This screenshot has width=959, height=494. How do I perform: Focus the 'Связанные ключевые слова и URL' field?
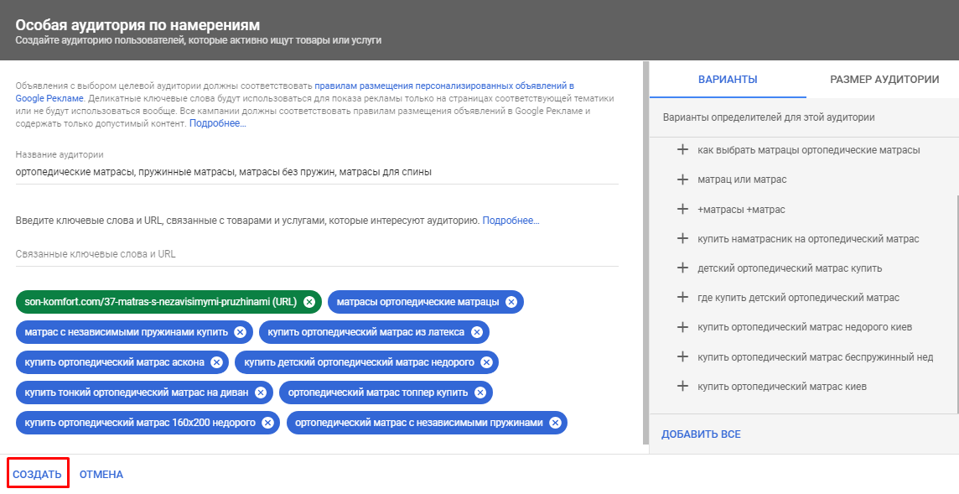tap(317, 254)
